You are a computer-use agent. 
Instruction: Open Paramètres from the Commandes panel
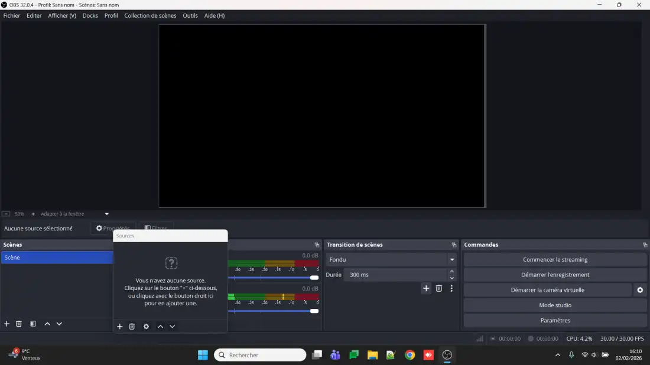pyautogui.click(x=555, y=321)
